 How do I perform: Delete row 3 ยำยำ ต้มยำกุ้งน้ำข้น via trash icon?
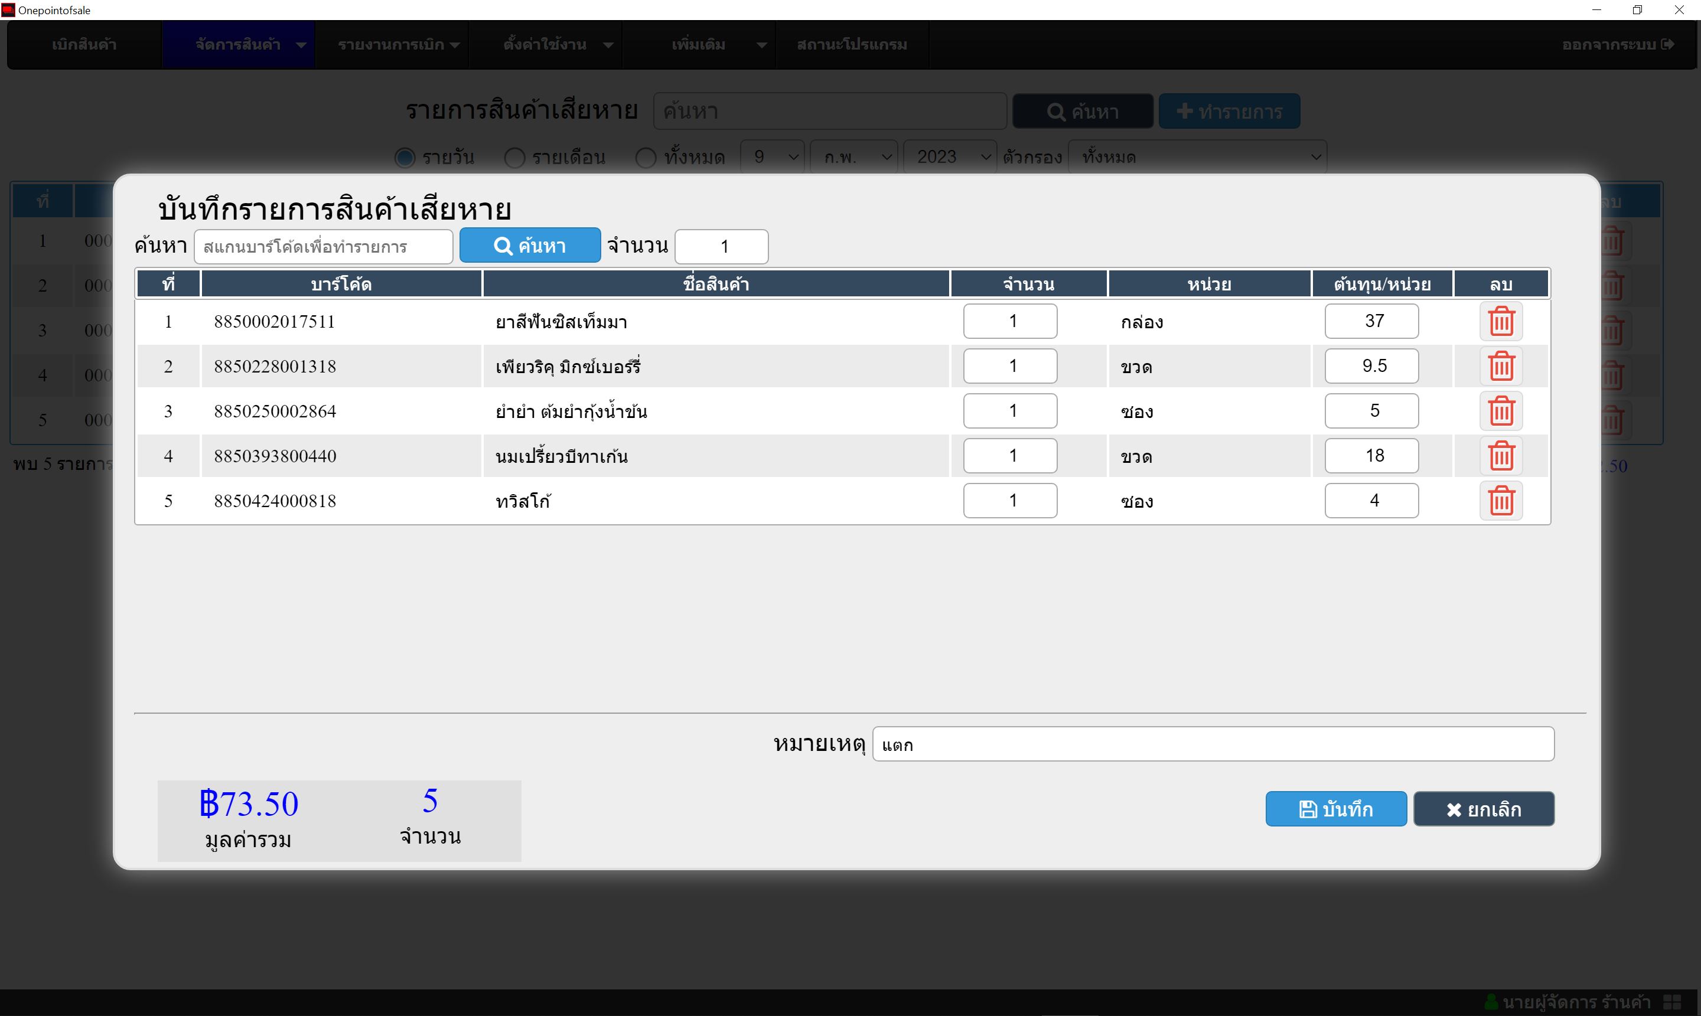[x=1500, y=411]
